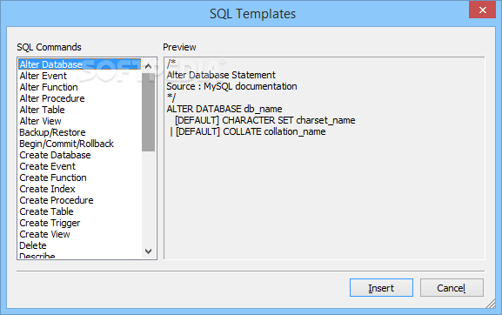Select Alter Database in the commands list
The image size is (502, 315).
point(79,64)
